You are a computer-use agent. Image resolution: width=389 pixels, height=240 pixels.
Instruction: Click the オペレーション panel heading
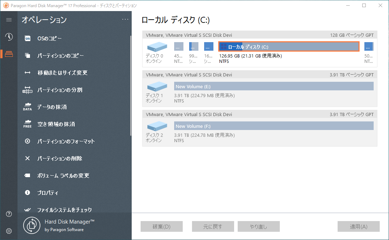click(x=44, y=20)
